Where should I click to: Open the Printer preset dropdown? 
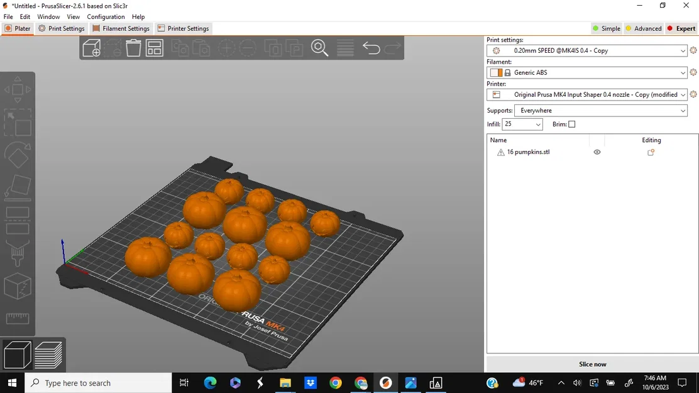coord(586,94)
